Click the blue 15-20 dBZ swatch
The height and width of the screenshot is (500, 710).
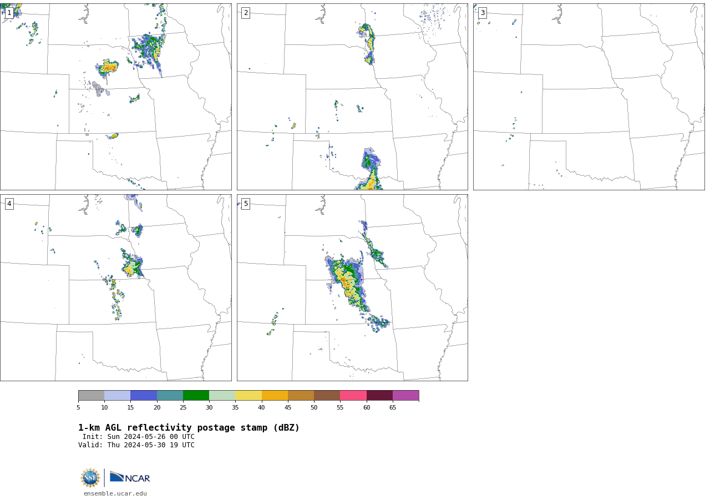coord(144,395)
